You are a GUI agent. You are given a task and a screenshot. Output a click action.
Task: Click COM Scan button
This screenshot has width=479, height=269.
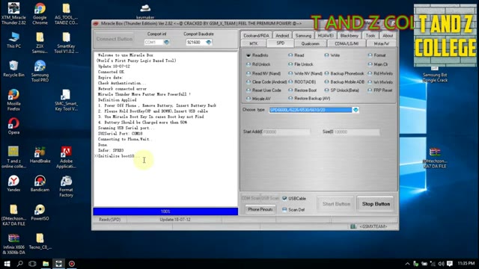coord(251,198)
